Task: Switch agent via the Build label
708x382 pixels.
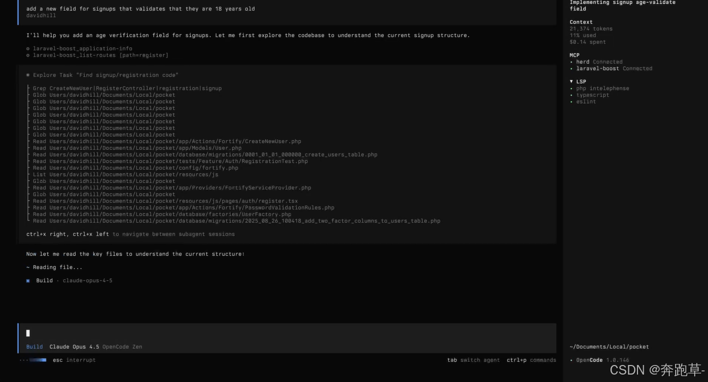Action: tap(34, 347)
